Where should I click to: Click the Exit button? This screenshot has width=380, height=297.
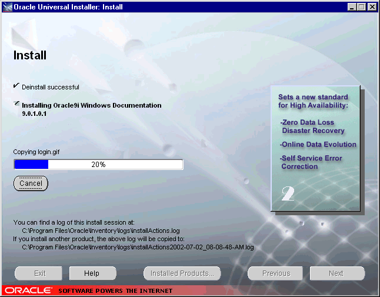38,273
